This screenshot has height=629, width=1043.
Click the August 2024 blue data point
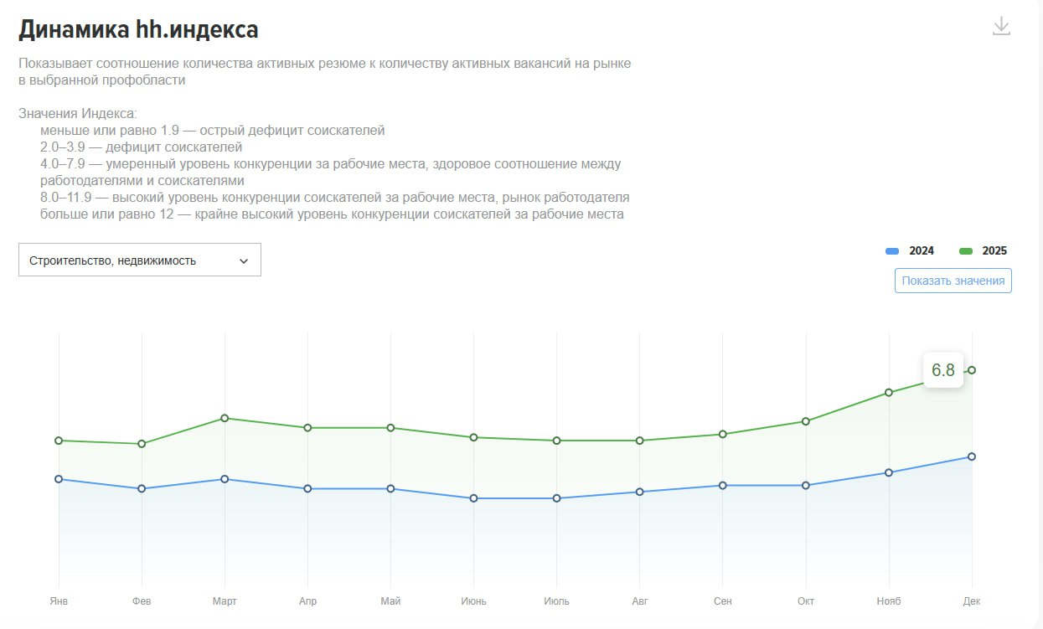[640, 492]
